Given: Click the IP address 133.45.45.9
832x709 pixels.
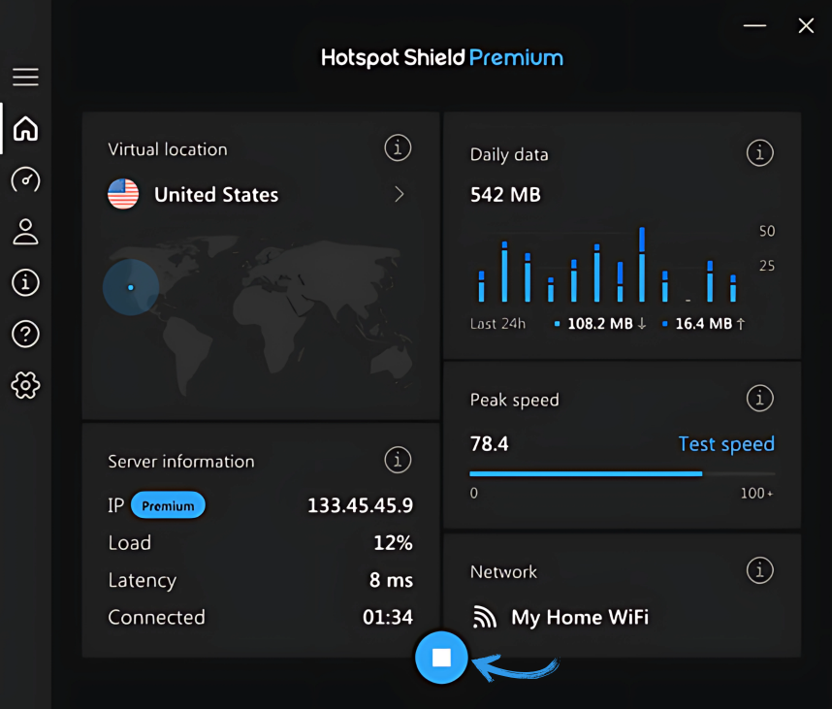Looking at the screenshot, I should (x=361, y=505).
